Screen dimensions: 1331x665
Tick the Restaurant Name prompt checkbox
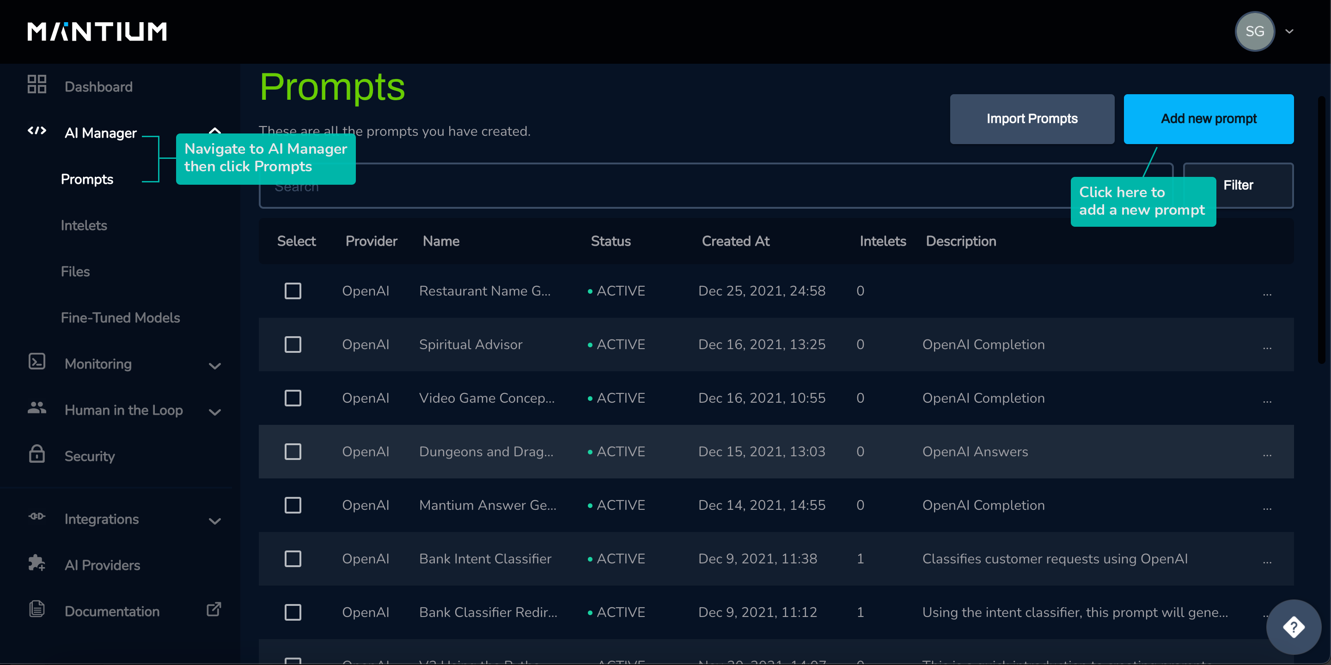(x=293, y=291)
